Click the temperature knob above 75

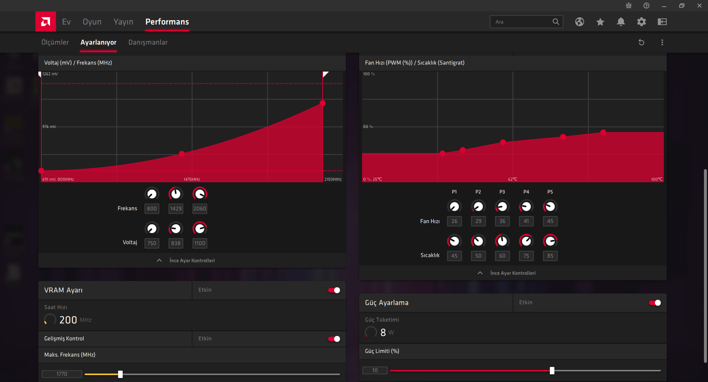(x=526, y=241)
